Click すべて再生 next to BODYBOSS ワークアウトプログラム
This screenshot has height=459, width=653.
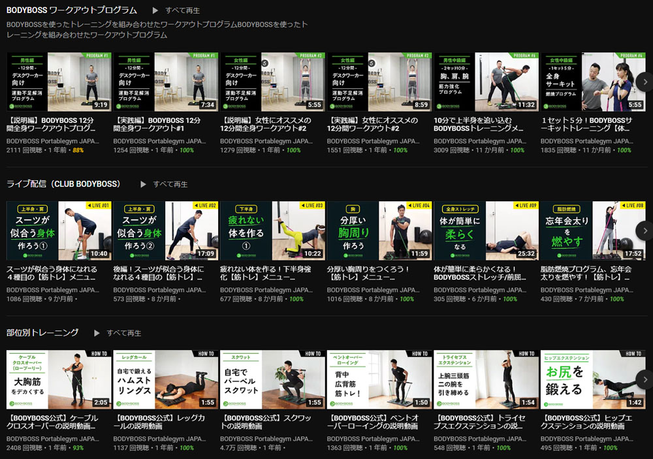(182, 10)
